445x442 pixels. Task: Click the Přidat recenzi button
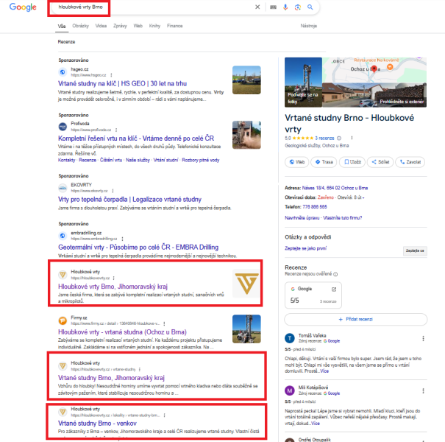point(355,320)
